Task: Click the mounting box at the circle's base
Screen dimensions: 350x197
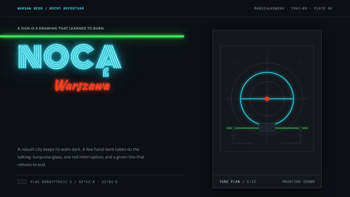Action: [267, 128]
